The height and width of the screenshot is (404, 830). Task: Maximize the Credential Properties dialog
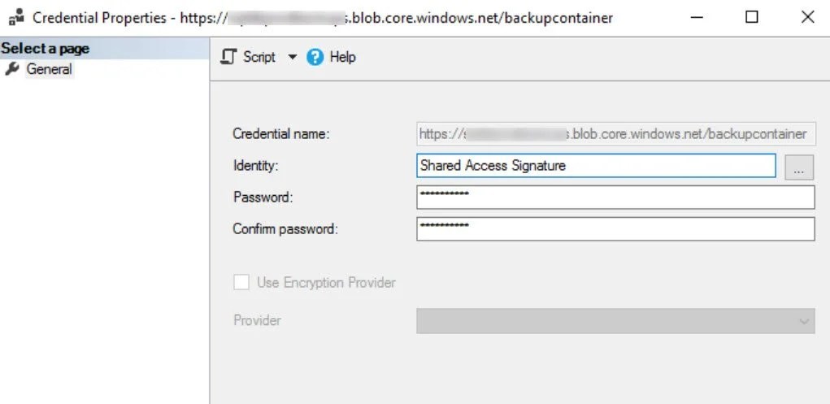click(x=752, y=17)
